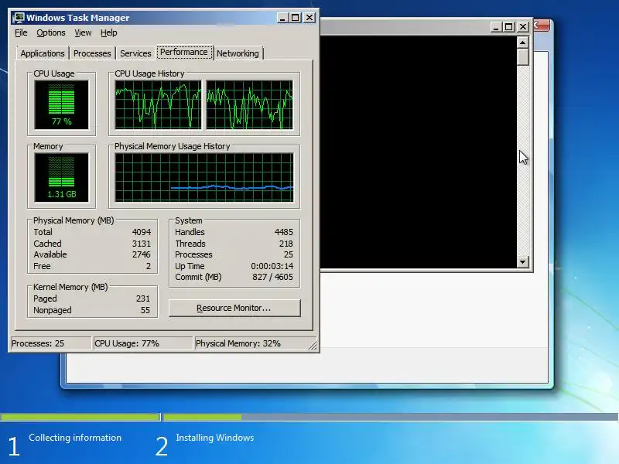Screen dimensions: 619x464
Task: Click the Memory 1.31 GB gauge
Action: (x=62, y=177)
